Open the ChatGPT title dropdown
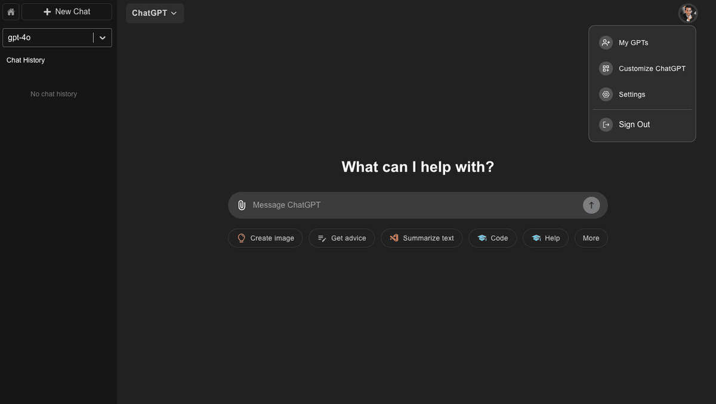This screenshot has height=404, width=716. (155, 13)
